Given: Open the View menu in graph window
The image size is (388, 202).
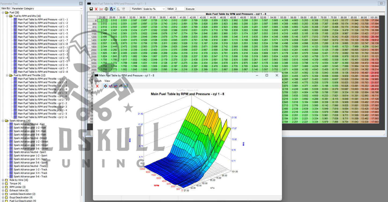Looking at the screenshot, I should [107, 81].
